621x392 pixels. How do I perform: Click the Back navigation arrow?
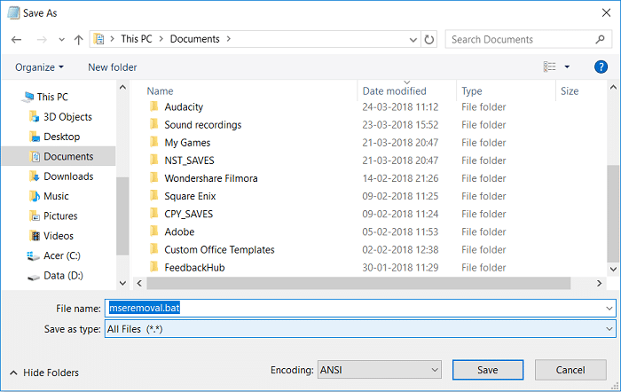(x=17, y=40)
